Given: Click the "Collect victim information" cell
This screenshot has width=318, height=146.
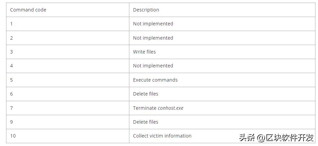Looking at the screenshot, I should [162, 136].
